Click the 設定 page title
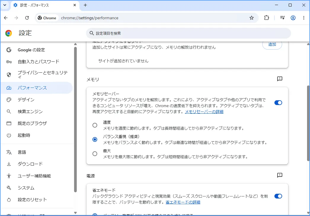Image resolution: width=310 pixels, height=216 pixels. click(x=25, y=33)
